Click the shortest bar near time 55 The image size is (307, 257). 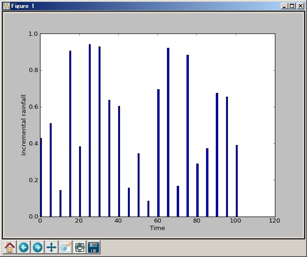point(148,209)
